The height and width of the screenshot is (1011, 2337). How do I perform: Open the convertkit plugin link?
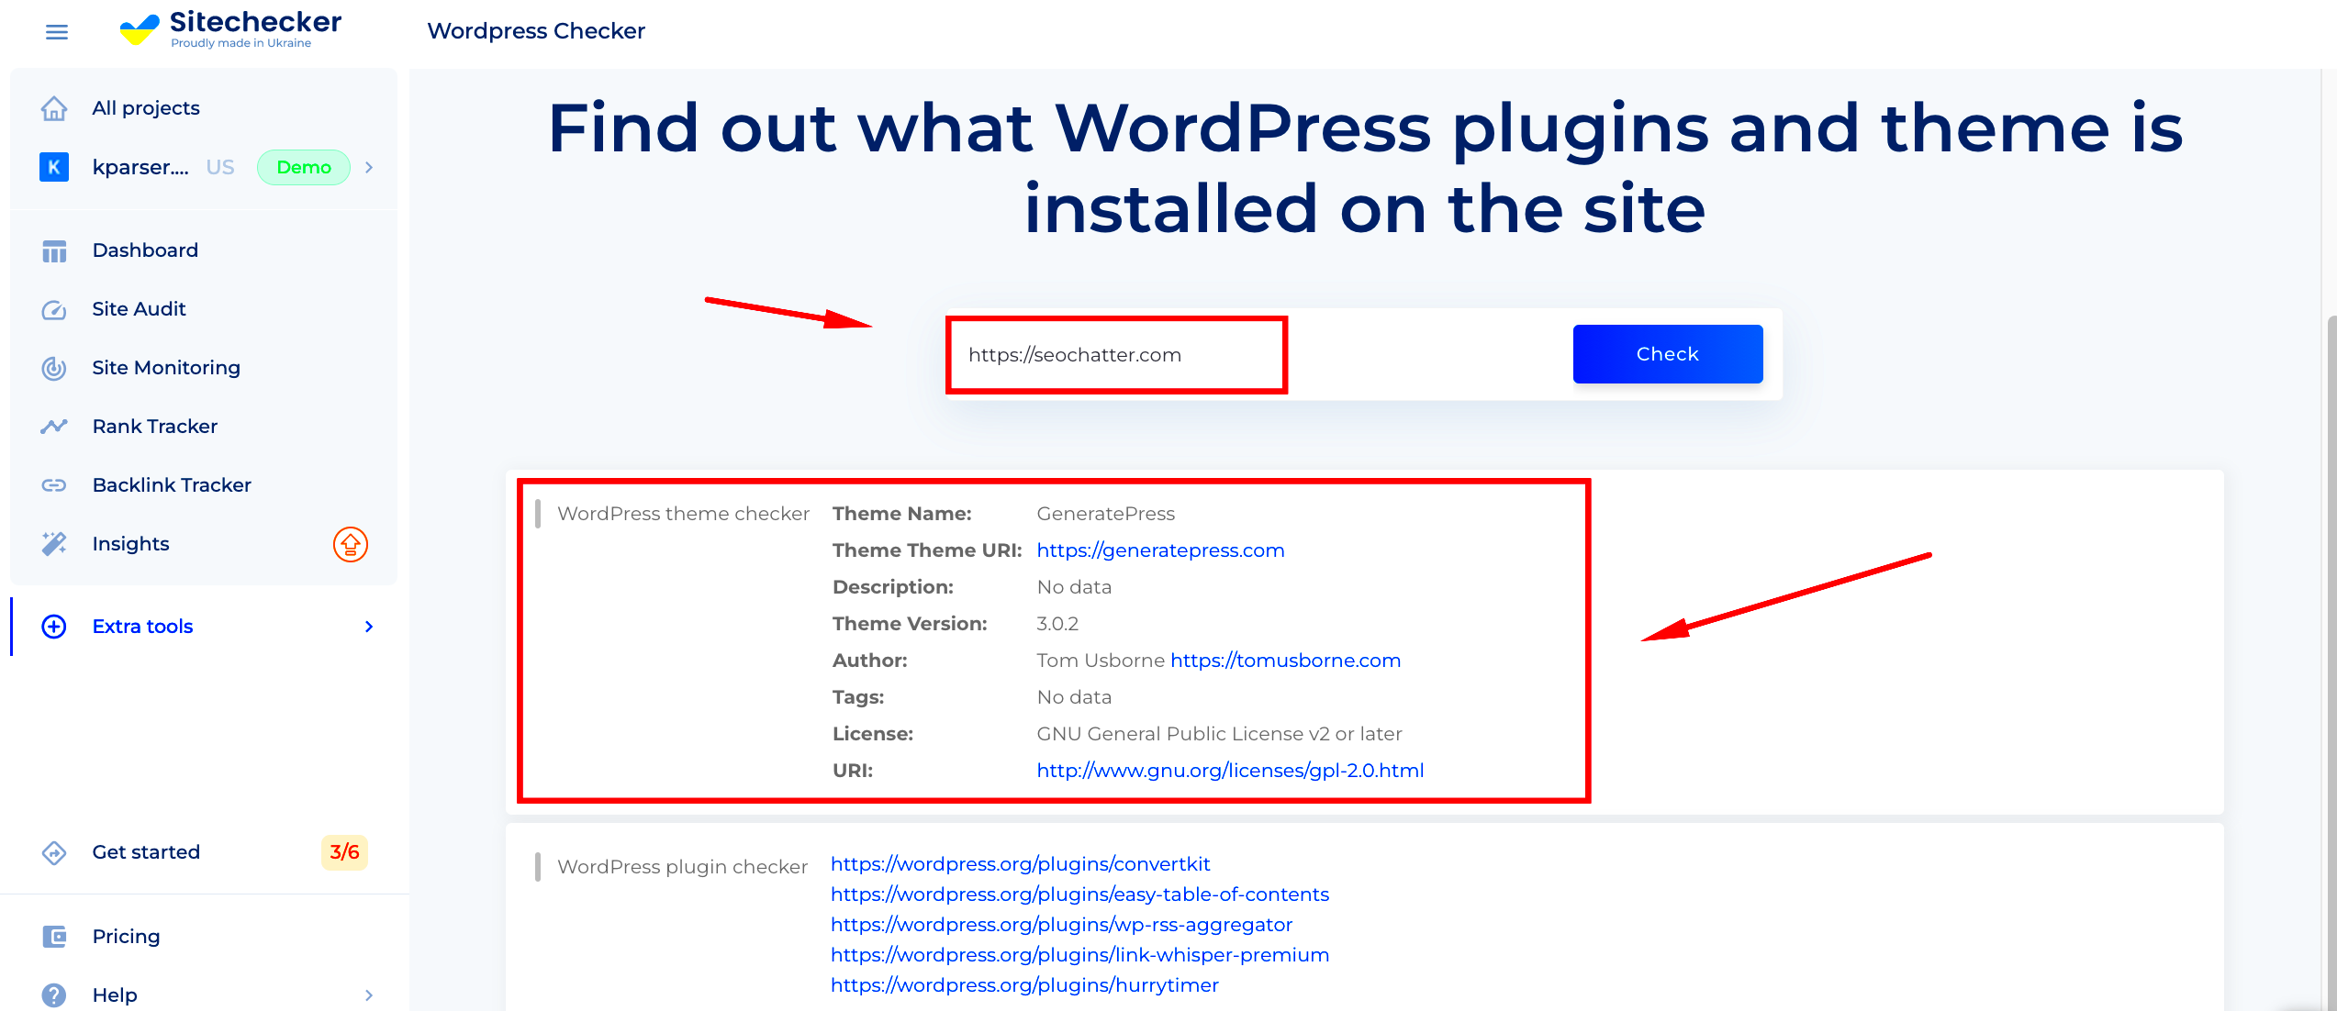pyautogui.click(x=1020, y=864)
